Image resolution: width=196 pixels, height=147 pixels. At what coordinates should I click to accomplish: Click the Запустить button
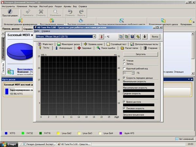pos(140,54)
